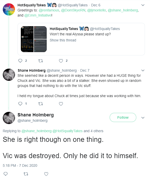This screenshot has width=150, height=182.
Task: Expand the chevron menu beside Follow button
Action: 143,118
